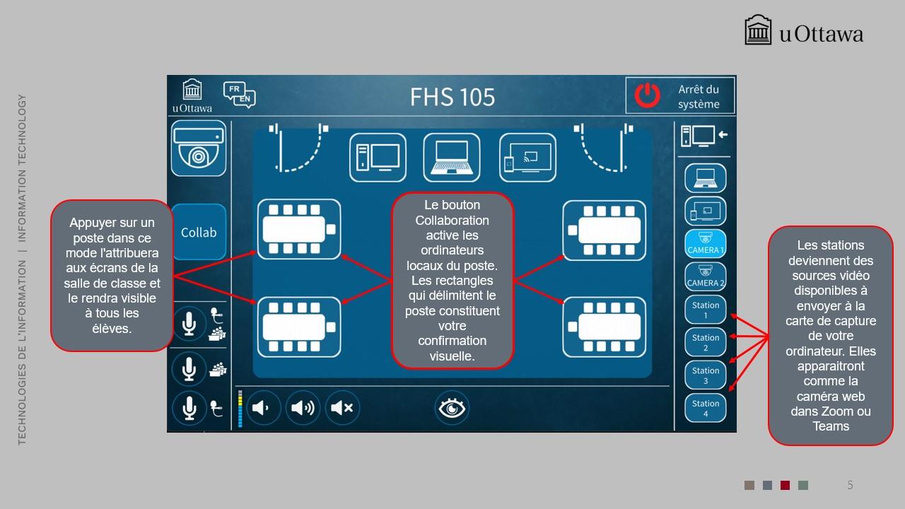Image resolution: width=905 pixels, height=509 pixels.
Task: Click the uOttawa logo on the touch panel
Action: 192,96
